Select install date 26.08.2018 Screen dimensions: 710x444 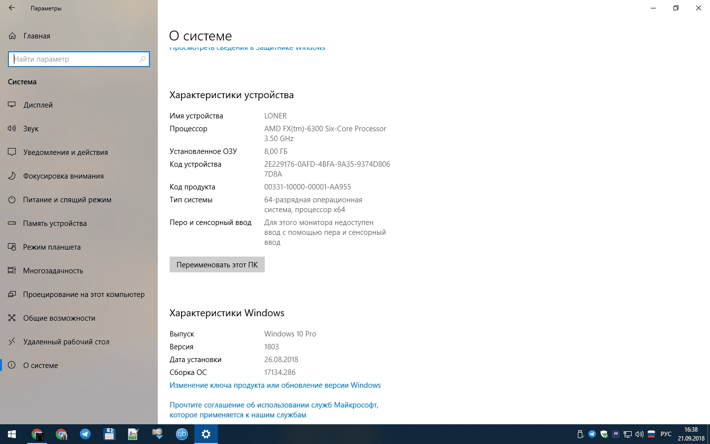[x=282, y=360]
